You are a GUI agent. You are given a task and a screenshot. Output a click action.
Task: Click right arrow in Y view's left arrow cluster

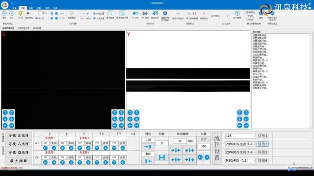tap(136, 126)
